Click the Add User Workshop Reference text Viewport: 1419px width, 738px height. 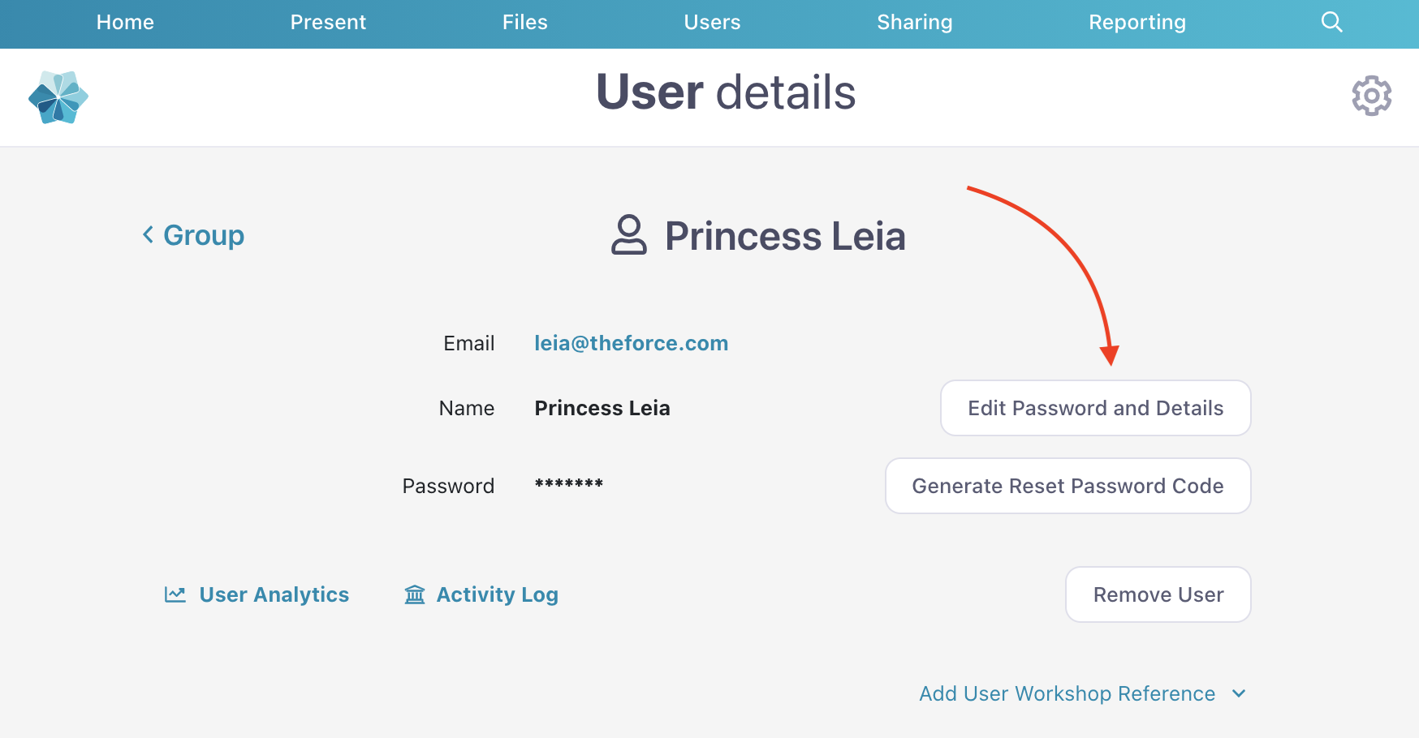(1067, 693)
